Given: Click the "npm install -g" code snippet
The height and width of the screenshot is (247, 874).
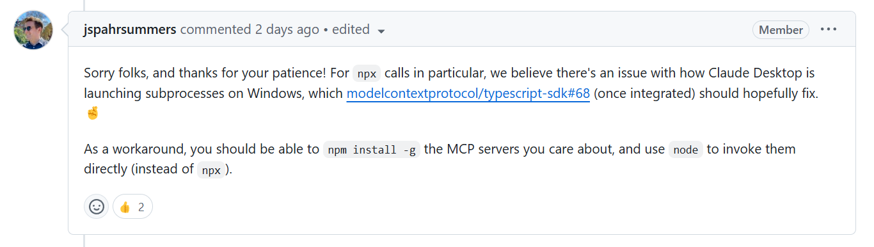Looking at the screenshot, I should point(371,150).
